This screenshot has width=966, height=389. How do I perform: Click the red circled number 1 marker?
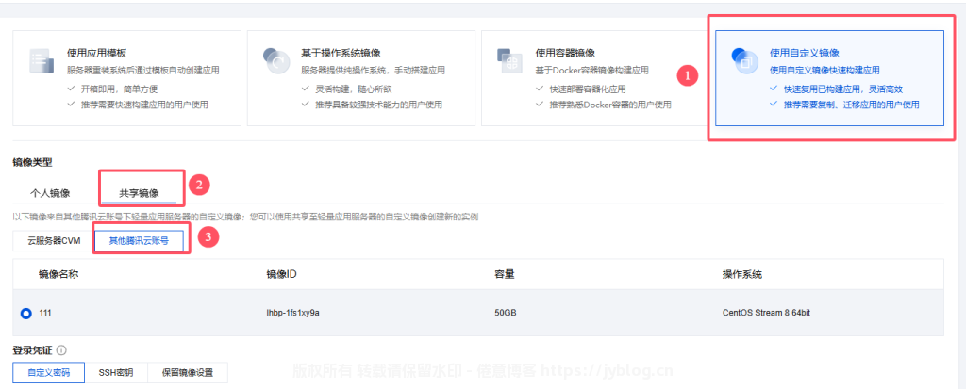click(x=688, y=73)
